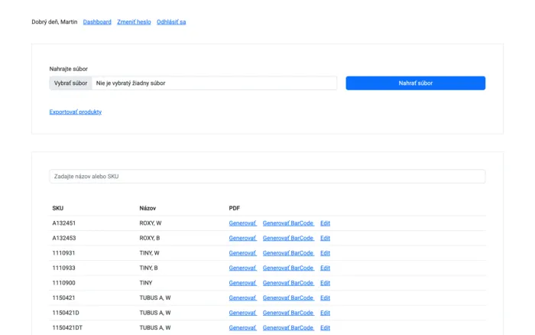Edit the 1150421 TUBUS A, W product
This screenshot has width=535, height=335.
pyautogui.click(x=325, y=298)
